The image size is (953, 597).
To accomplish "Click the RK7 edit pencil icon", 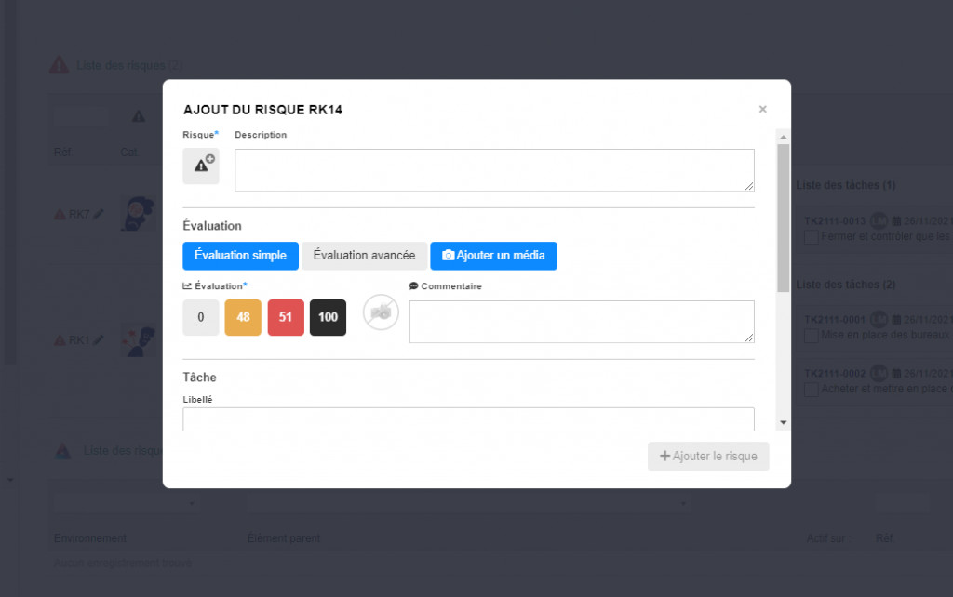I will [99, 215].
